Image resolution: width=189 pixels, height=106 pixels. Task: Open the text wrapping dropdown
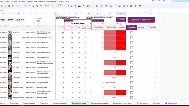107,6
